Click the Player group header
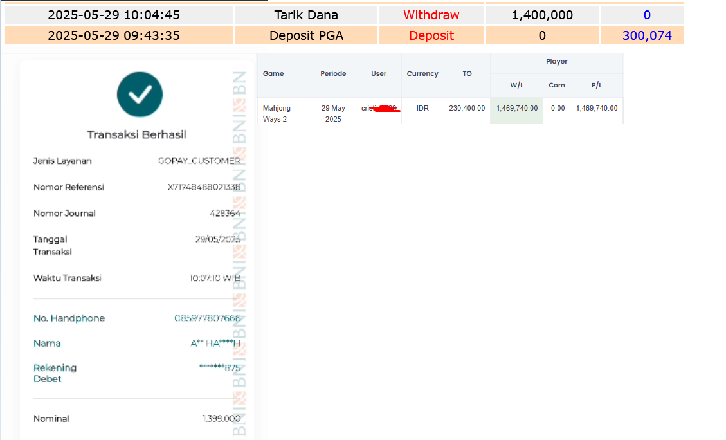Screen dimensions: 726x440 [x=556, y=62]
